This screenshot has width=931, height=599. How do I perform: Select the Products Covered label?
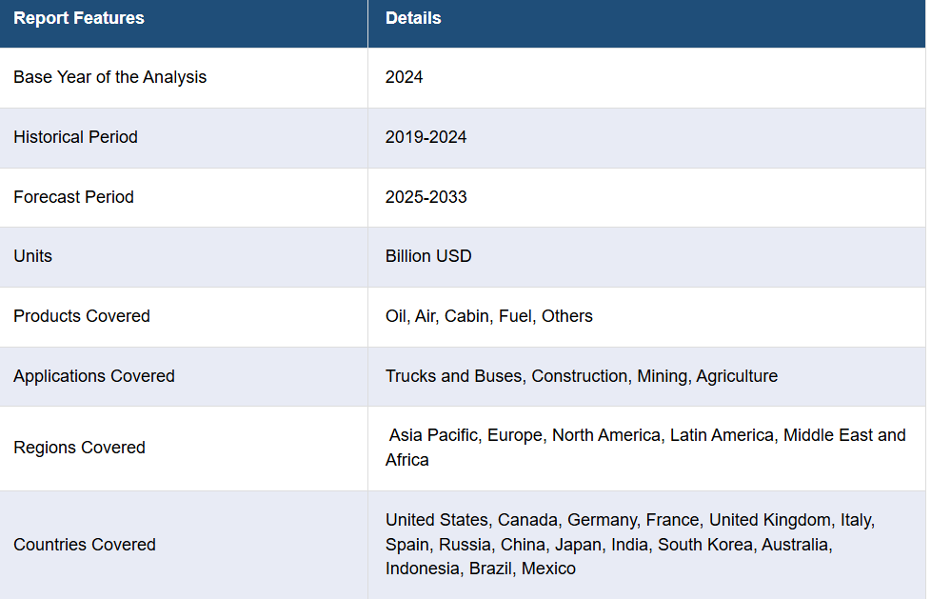point(81,316)
